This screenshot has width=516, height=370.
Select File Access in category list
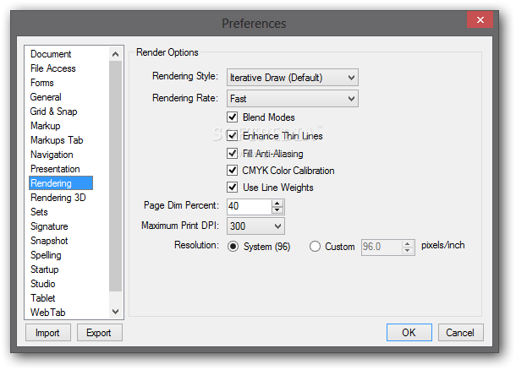[53, 68]
